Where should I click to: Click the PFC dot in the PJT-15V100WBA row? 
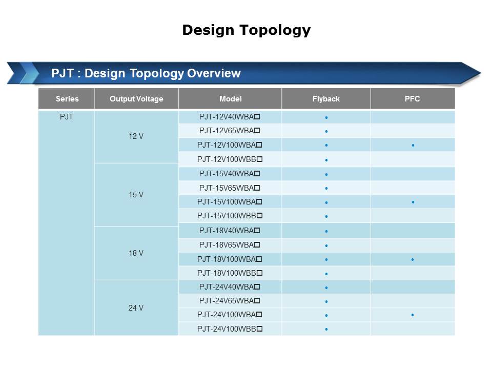(413, 202)
